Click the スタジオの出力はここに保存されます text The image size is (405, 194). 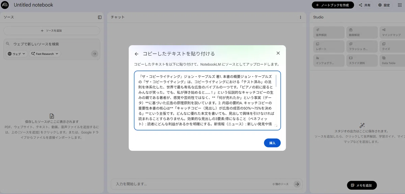point(362,131)
